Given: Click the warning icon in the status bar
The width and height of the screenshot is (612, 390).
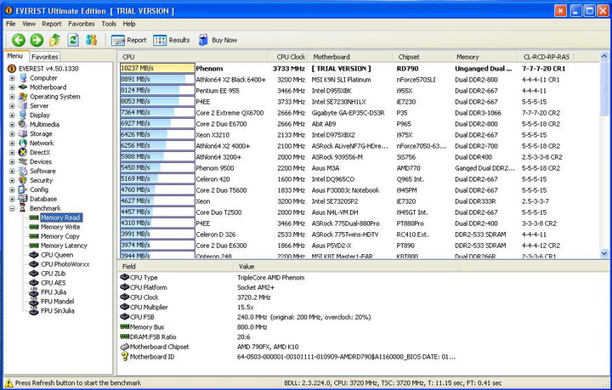Looking at the screenshot, I should [x=8, y=383].
